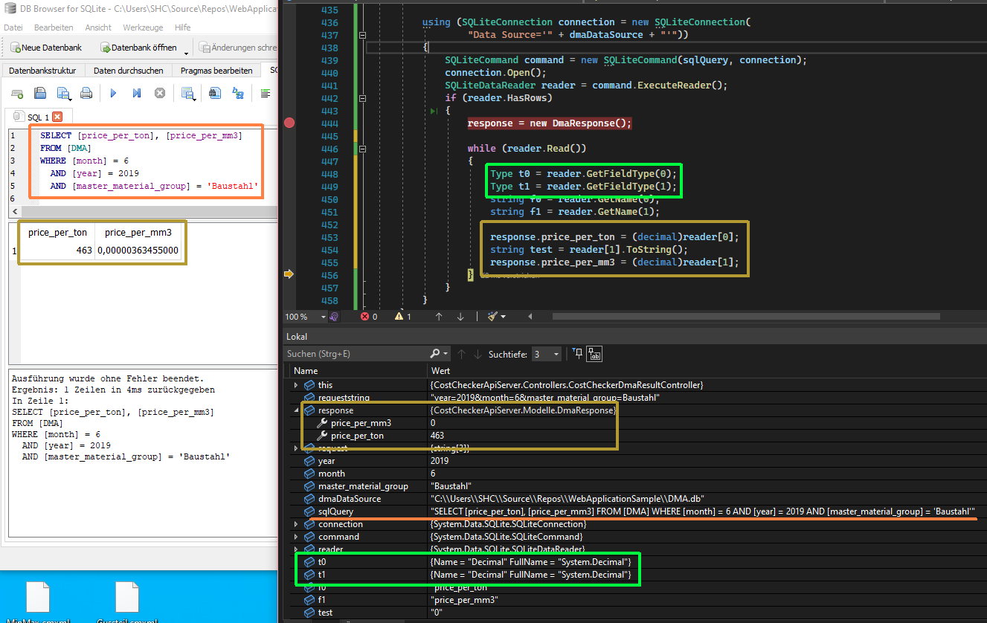
Task: Toggle the breakpoint on line 444
Action: (x=290, y=123)
